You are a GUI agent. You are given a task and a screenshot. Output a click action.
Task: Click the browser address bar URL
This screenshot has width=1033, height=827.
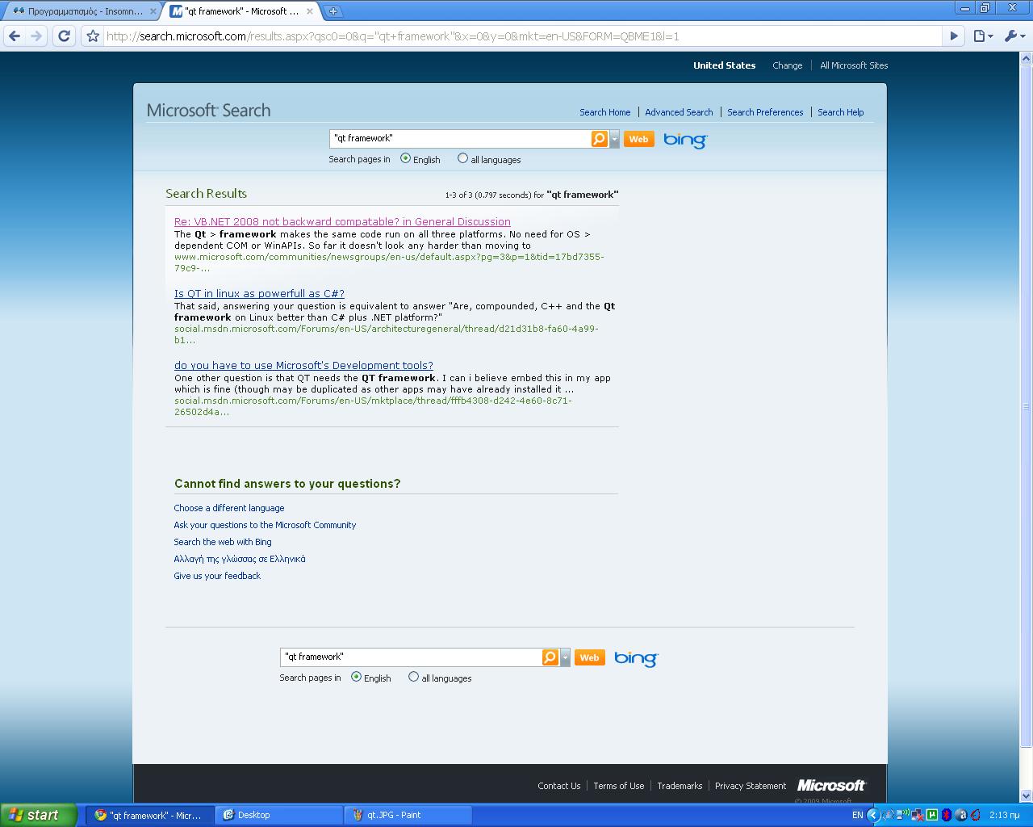pos(522,36)
